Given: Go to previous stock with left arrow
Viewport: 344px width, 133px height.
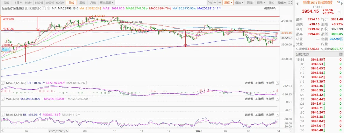Looking at the screenshot, I should (297, 3).
